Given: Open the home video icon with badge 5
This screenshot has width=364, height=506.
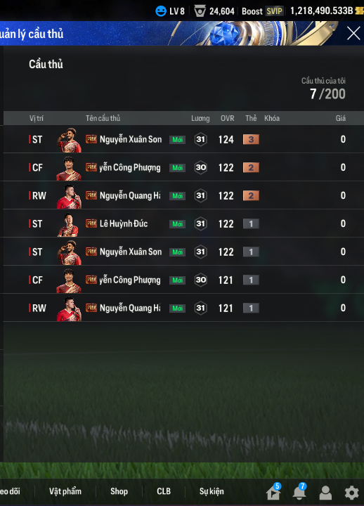Looking at the screenshot, I should pos(273,492).
